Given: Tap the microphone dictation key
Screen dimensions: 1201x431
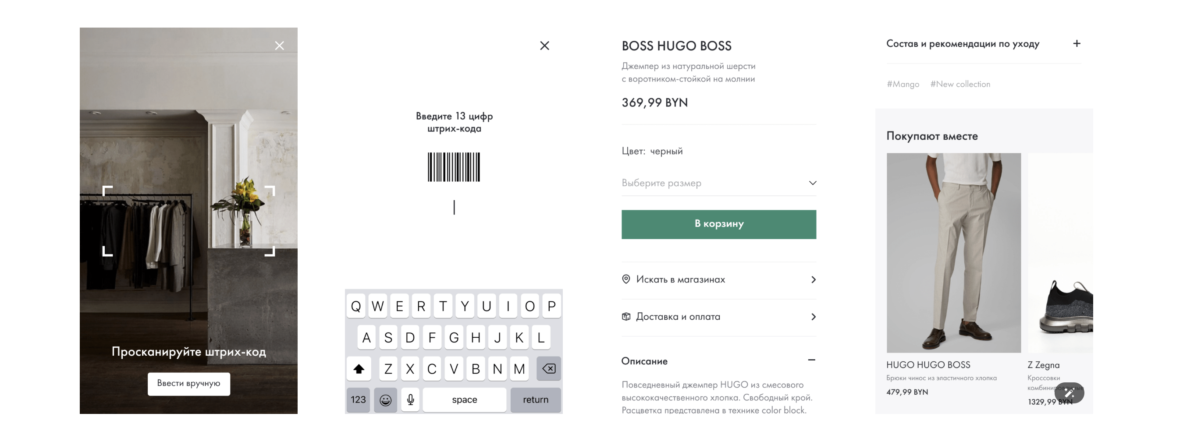Looking at the screenshot, I should 410,400.
